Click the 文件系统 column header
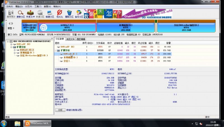The height and width of the screenshot is (127, 224). coord(100,43)
